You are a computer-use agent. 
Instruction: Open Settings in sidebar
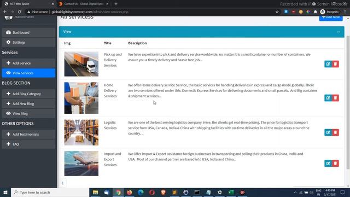(x=28, y=42)
